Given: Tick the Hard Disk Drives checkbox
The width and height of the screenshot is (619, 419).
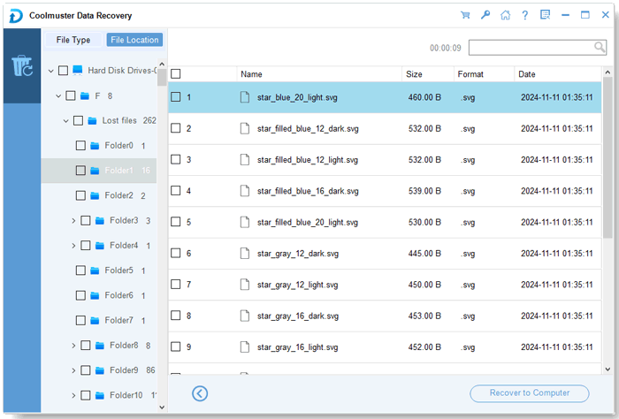Looking at the screenshot, I should 63,71.
